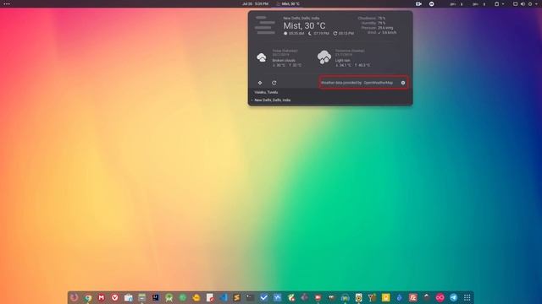Open the blue checkmark tasks app in dock
The width and height of the screenshot is (542, 304).
[x=263, y=297]
